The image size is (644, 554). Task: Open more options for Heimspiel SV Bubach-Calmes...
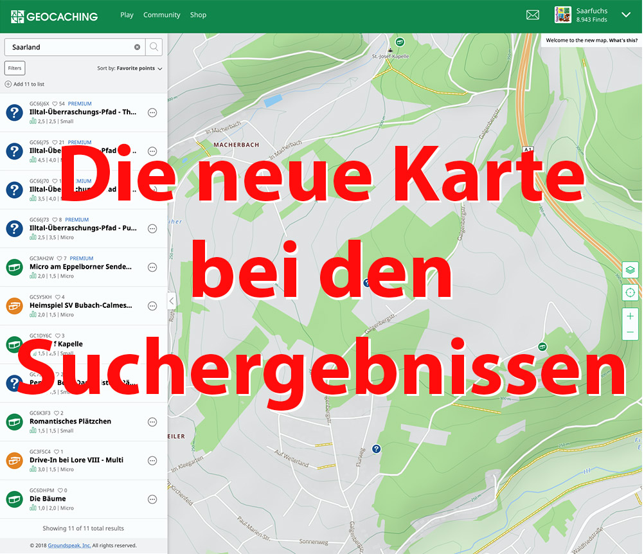152,306
